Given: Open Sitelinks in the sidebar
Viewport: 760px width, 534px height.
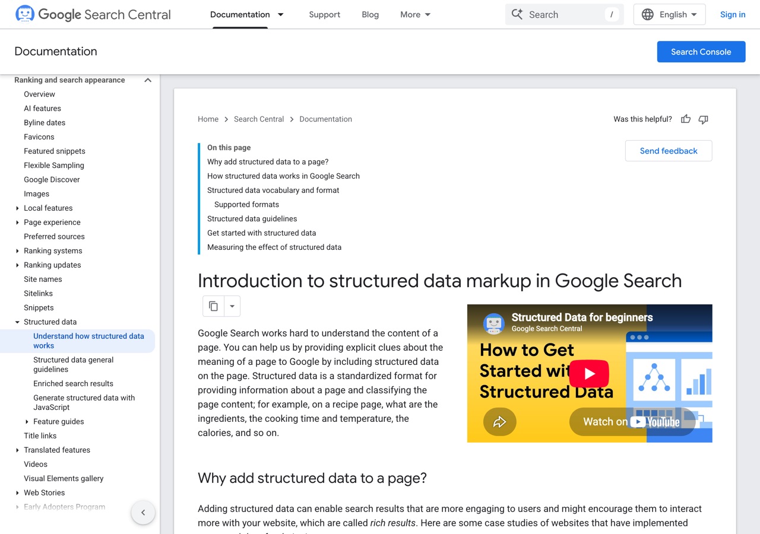Looking at the screenshot, I should point(38,294).
